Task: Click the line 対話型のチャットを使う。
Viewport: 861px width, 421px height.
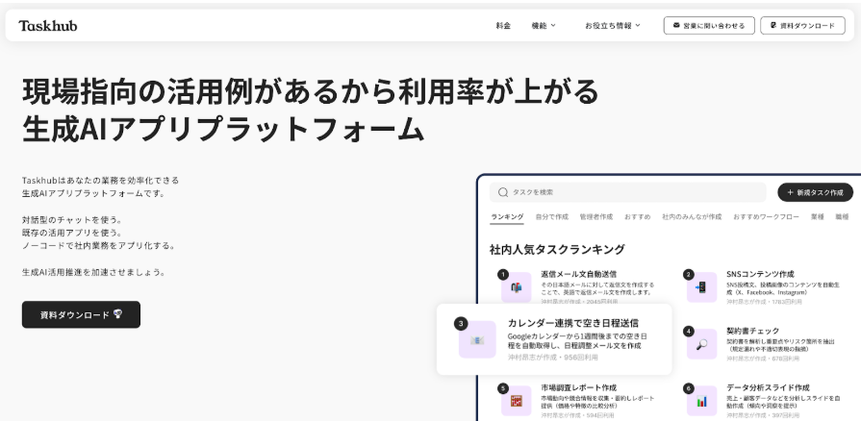Action: tap(72, 219)
